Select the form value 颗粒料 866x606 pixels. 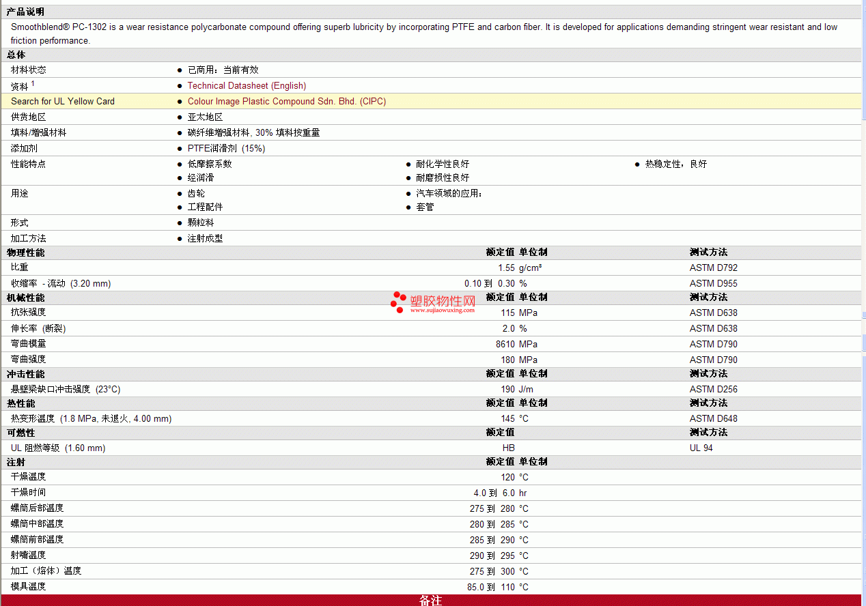(x=201, y=222)
